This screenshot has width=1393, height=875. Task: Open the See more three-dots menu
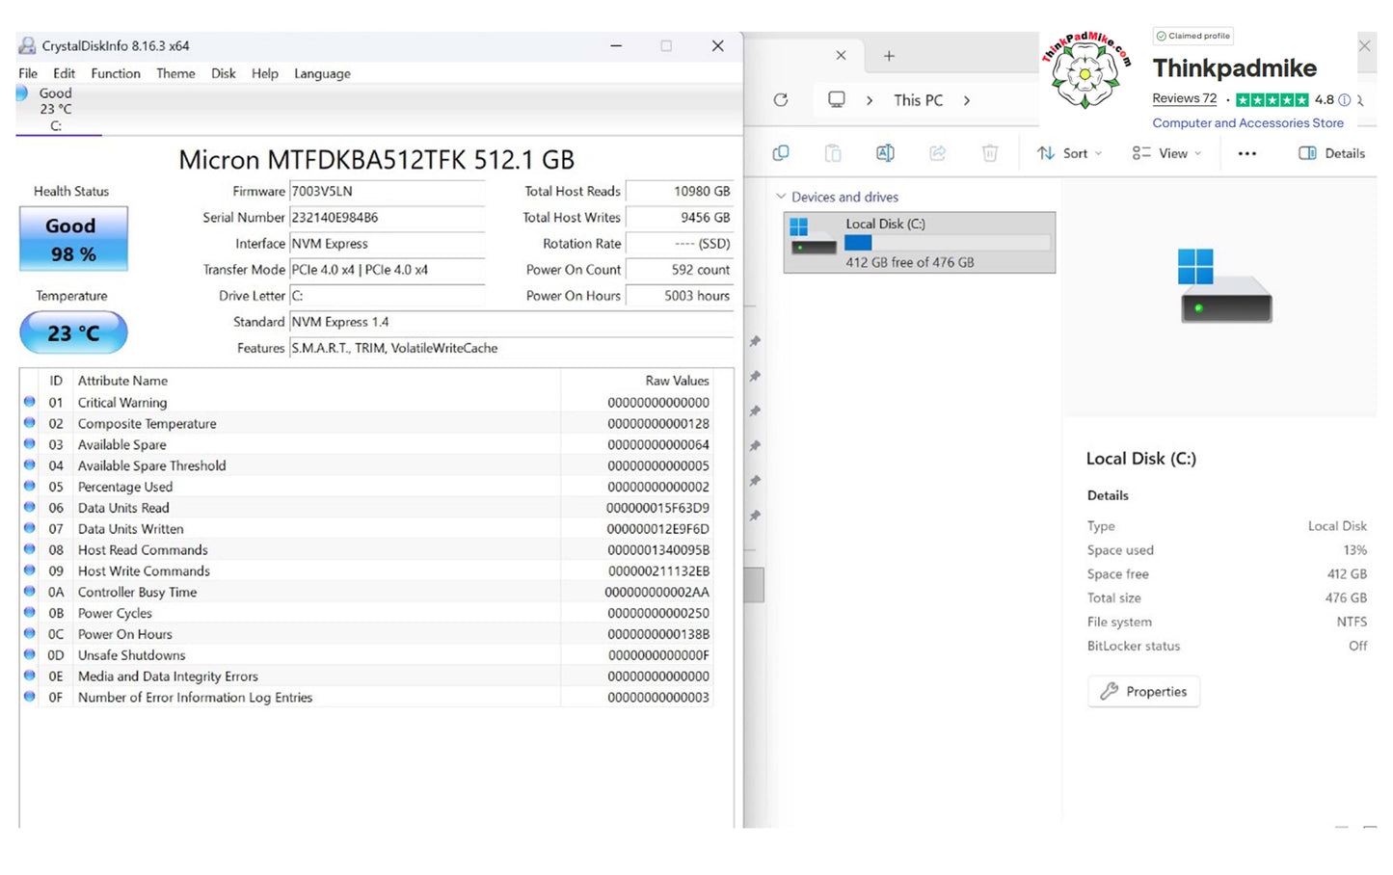coord(1246,153)
